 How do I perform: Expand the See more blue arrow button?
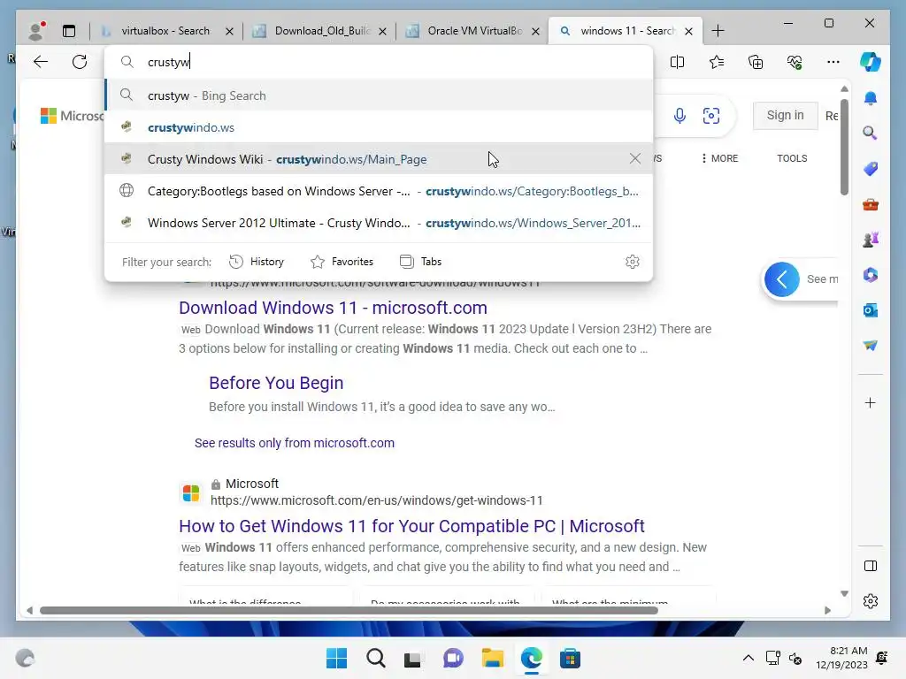click(782, 279)
